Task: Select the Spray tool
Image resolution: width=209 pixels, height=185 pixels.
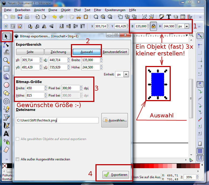Action: pos(6,142)
